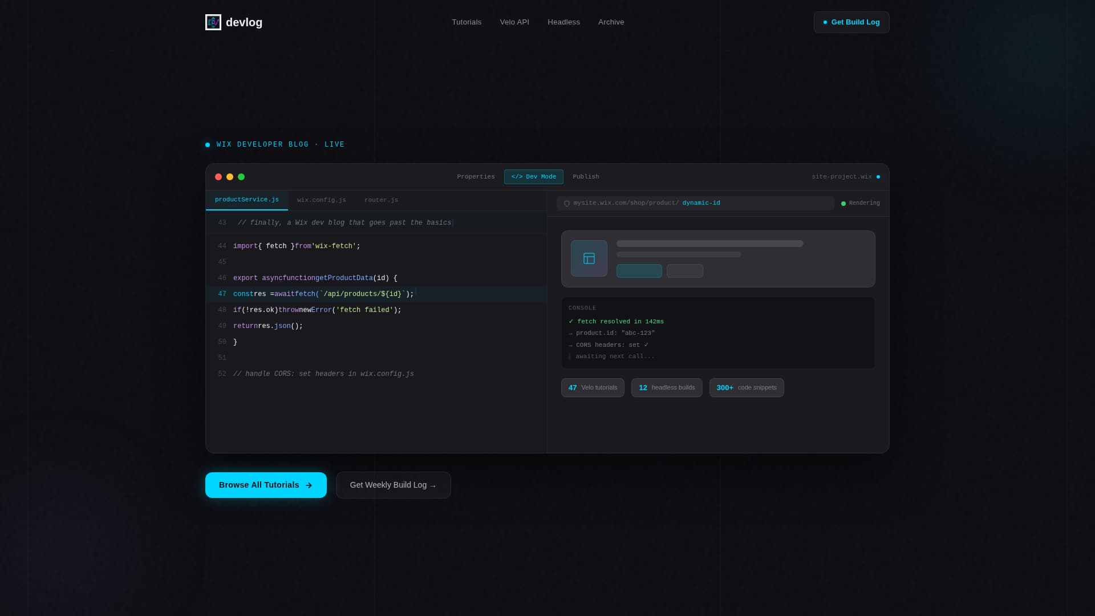Click the Browse All Tutorials button
Image resolution: width=1095 pixels, height=616 pixels.
[266, 485]
